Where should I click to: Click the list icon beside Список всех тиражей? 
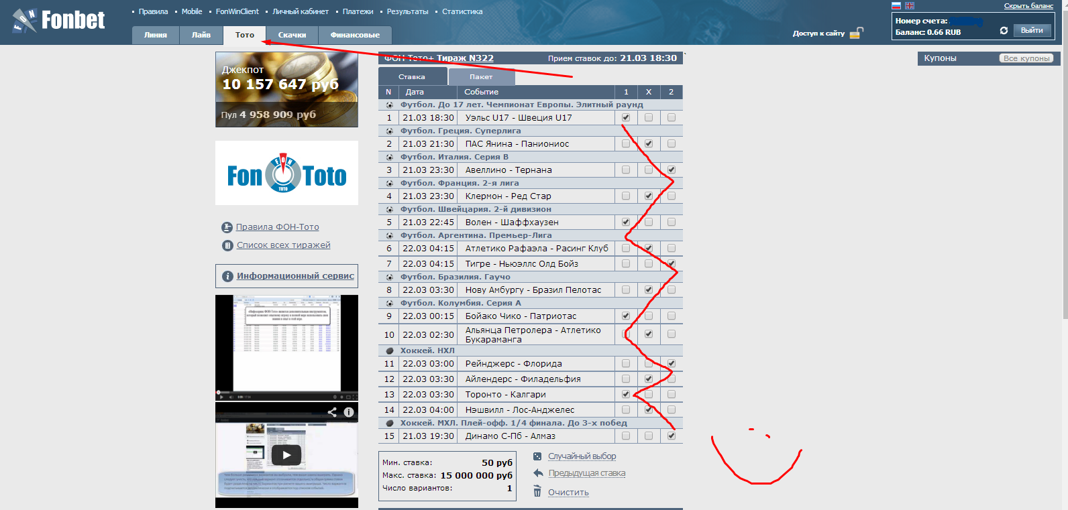(x=227, y=245)
